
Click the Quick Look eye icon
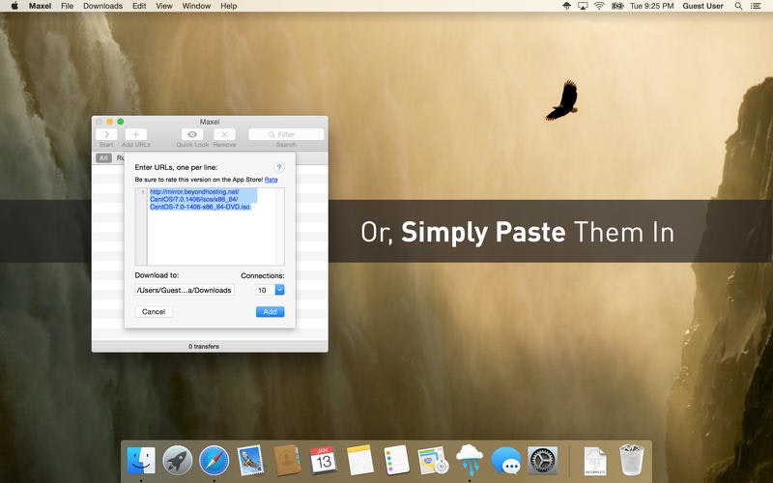tap(192, 134)
